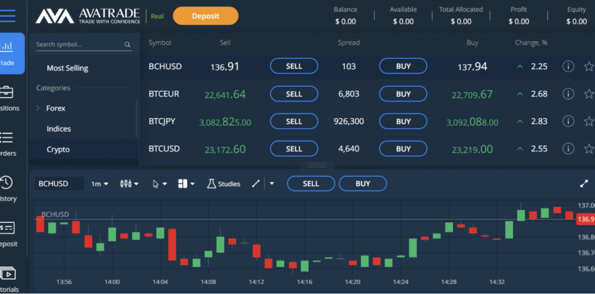Open the History clock icon
This screenshot has height=294, width=595.
pos(6,183)
